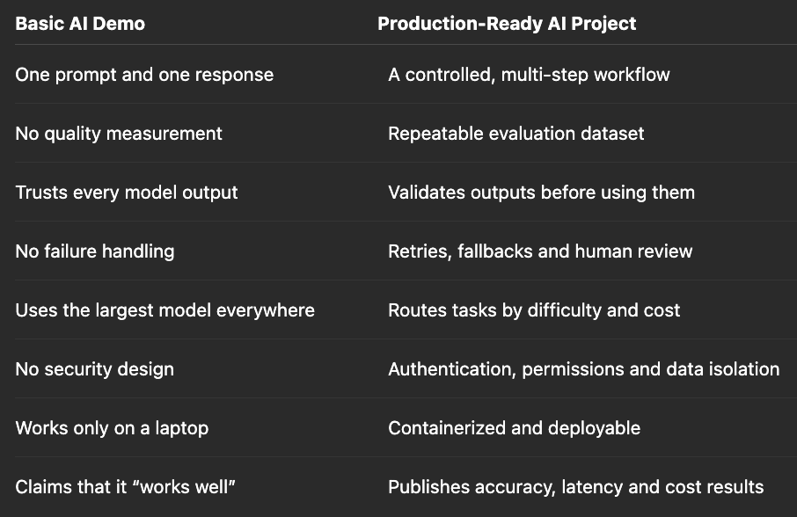Select the 'No failure handling' cell
The image size is (797, 517).
pyautogui.click(x=94, y=251)
